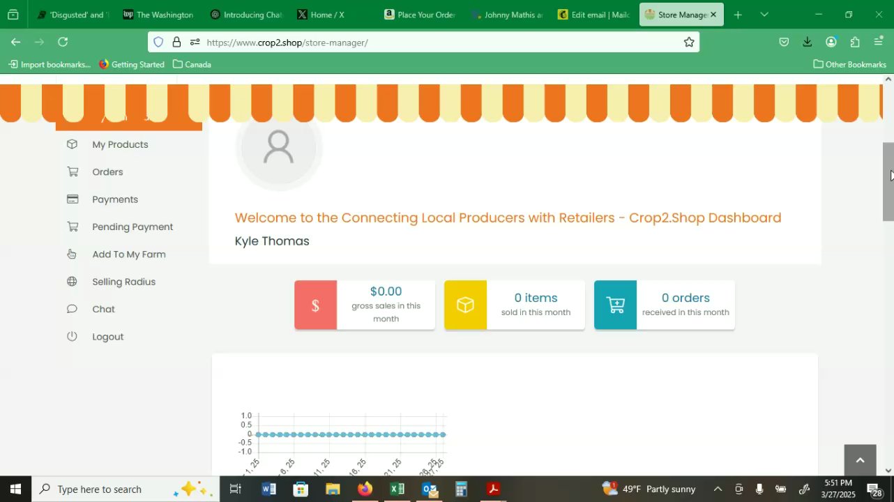Open the Pending Payment sidebar link
The height and width of the screenshot is (502, 894).
(x=132, y=227)
